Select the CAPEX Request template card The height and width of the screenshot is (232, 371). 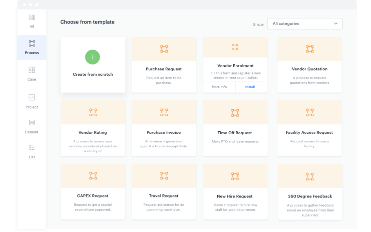coord(92,191)
